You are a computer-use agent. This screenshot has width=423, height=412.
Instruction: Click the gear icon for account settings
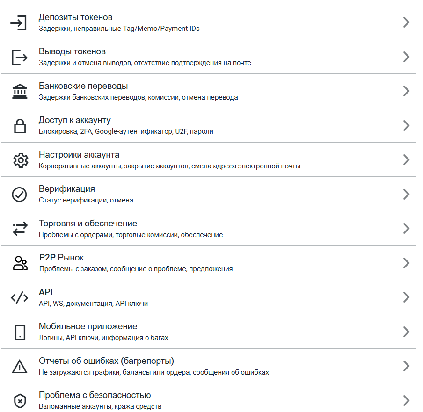(x=21, y=160)
